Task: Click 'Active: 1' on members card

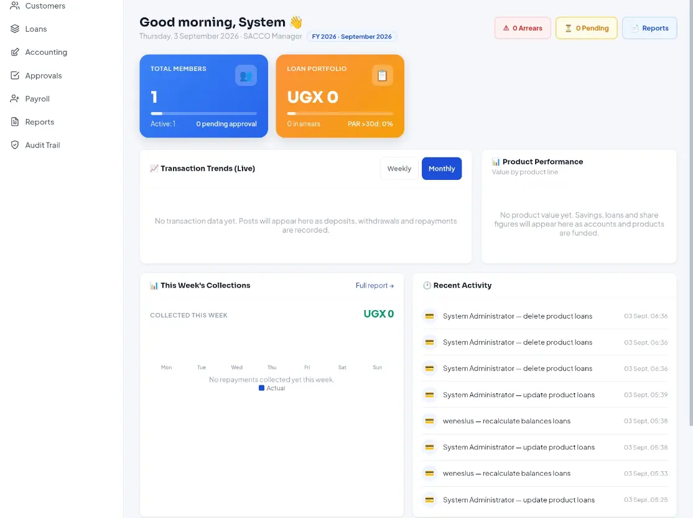Action: coord(163,124)
